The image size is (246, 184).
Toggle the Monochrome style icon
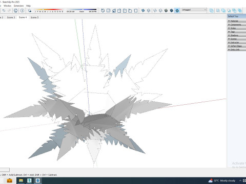coord(177,11)
